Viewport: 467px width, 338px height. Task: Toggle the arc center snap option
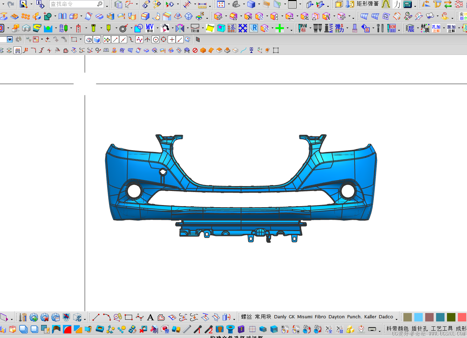[x=156, y=40]
